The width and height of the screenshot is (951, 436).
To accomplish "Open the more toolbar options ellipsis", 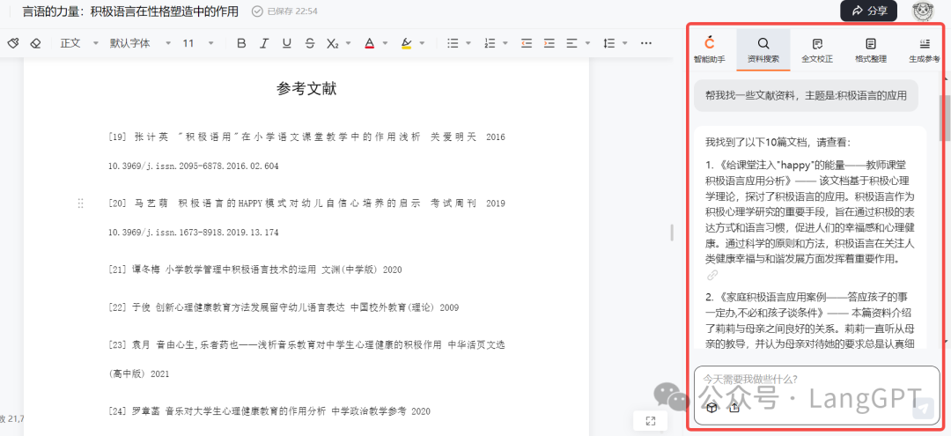I will (646, 43).
